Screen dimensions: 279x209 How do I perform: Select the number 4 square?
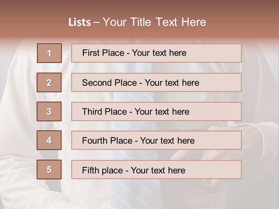coord(49,140)
